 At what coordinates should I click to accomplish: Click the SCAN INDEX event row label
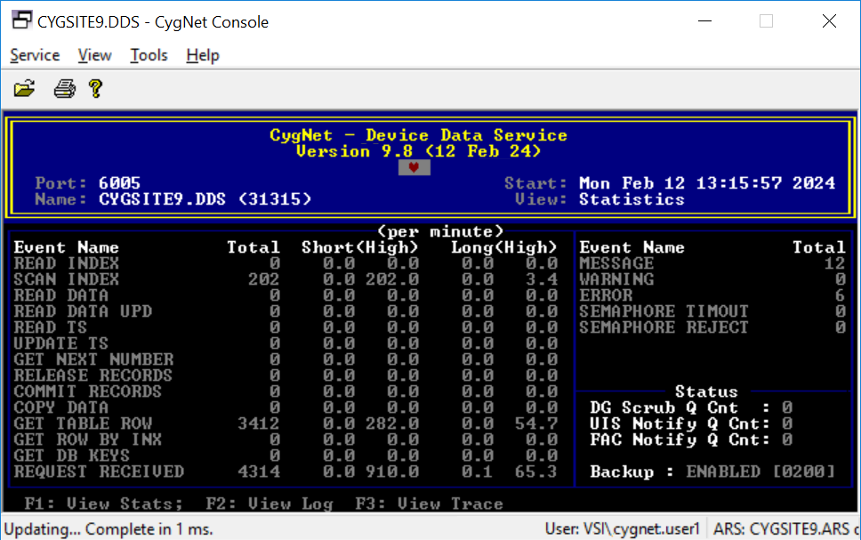(67, 279)
